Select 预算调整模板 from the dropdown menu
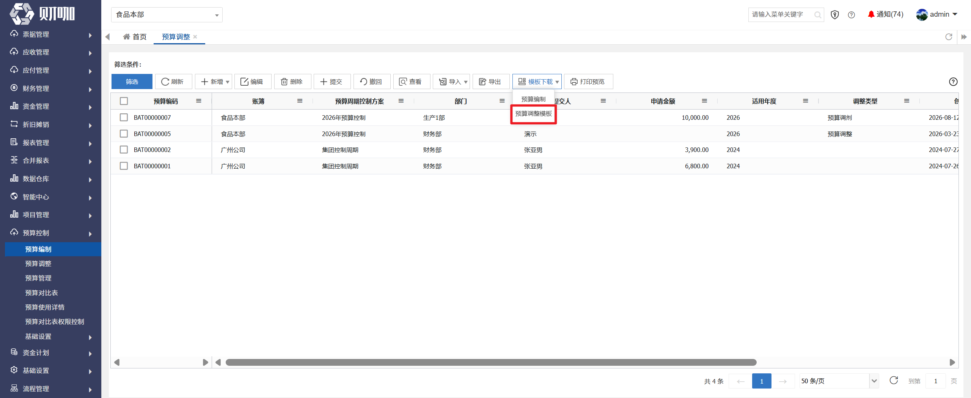This screenshot has height=398, width=971. 533,114
